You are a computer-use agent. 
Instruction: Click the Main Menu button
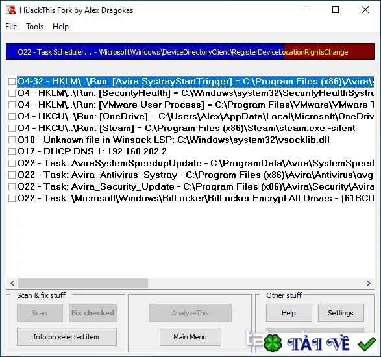click(190, 337)
